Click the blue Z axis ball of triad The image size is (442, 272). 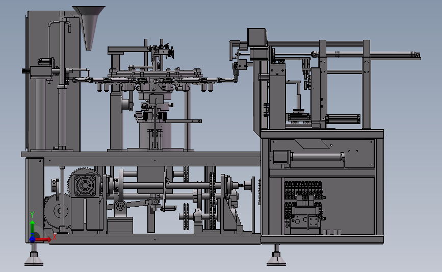click(33, 239)
